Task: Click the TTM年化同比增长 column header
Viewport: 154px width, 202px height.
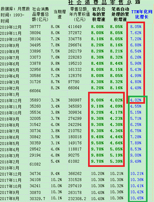Action: (x=142, y=14)
